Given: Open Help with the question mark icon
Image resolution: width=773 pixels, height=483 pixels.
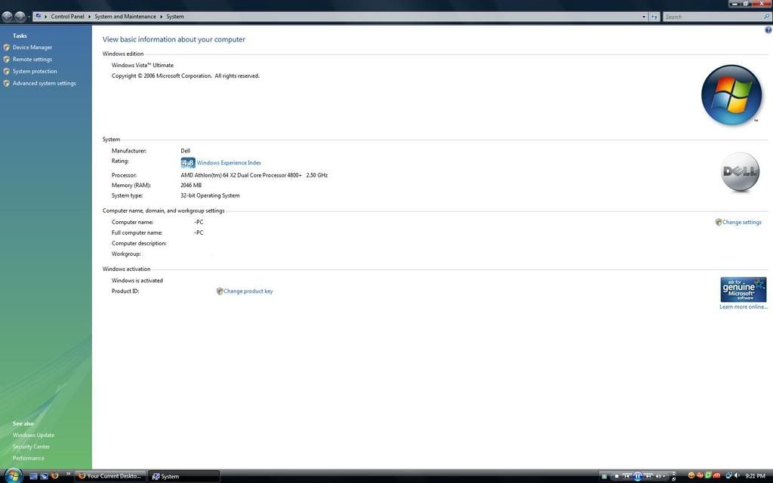Looking at the screenshot, I should [768, 30].
